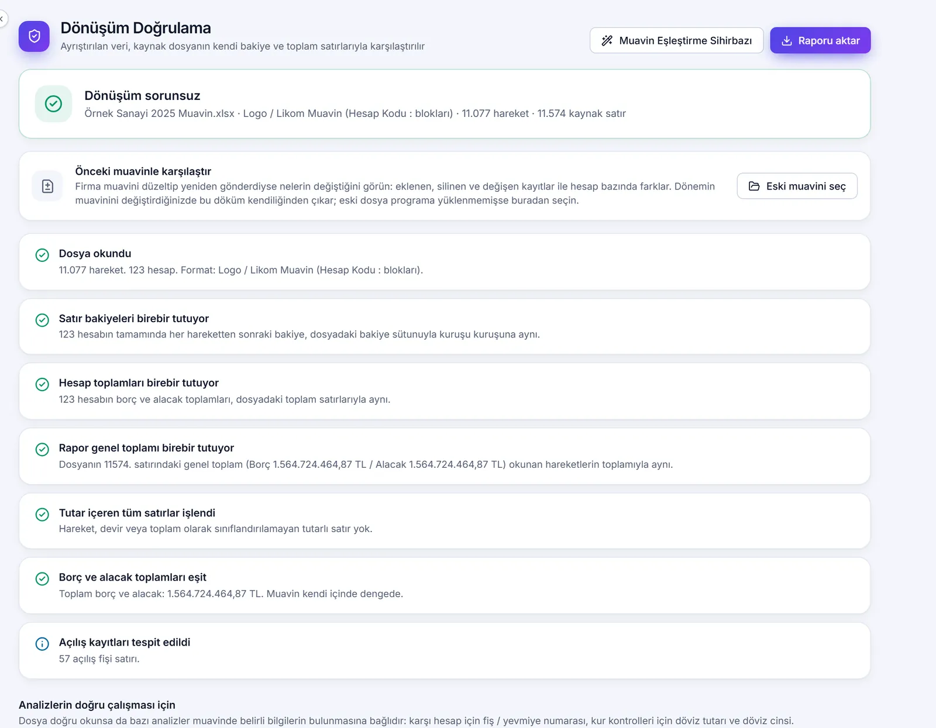Click the Hesap toplamları birebir tutuyor heading
The height and width of the screenshot is (728, 936).
coord(139,382)
